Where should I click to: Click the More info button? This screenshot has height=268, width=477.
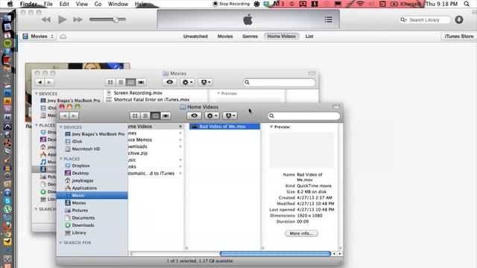pos(301,233)
